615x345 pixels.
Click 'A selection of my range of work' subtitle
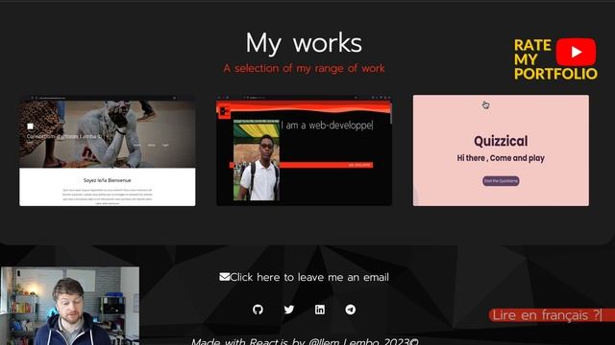pyautogui.click(x=304, y=68)
